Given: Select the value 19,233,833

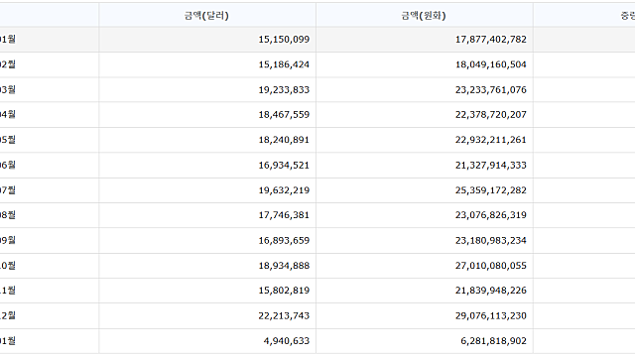Looking at the screenshot, I should click(284, 89).
